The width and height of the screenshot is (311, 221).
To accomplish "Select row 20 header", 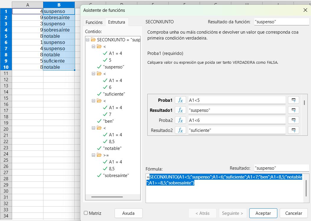I will coord(6,129).
